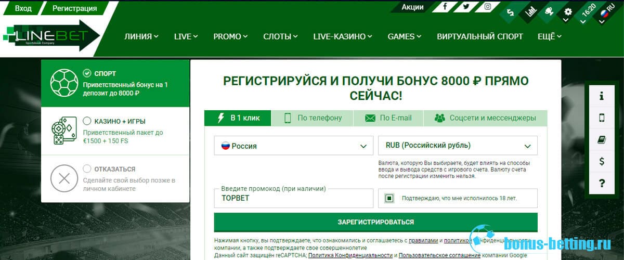This screenshot has height=260, width=624.
Task: Click the dollar payments icon in header
Action: (511, 13)
